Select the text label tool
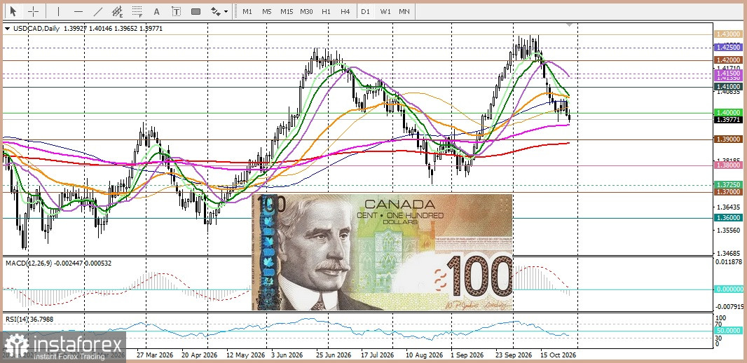This screenshot has height=363, width=747. [177, 11]
